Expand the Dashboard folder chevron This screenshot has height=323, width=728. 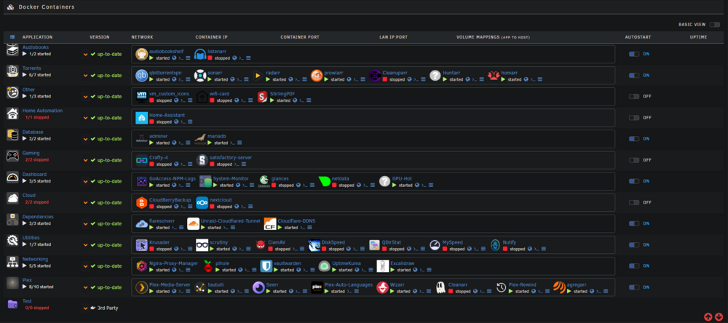pyautogui.click(x=85, y=181)
